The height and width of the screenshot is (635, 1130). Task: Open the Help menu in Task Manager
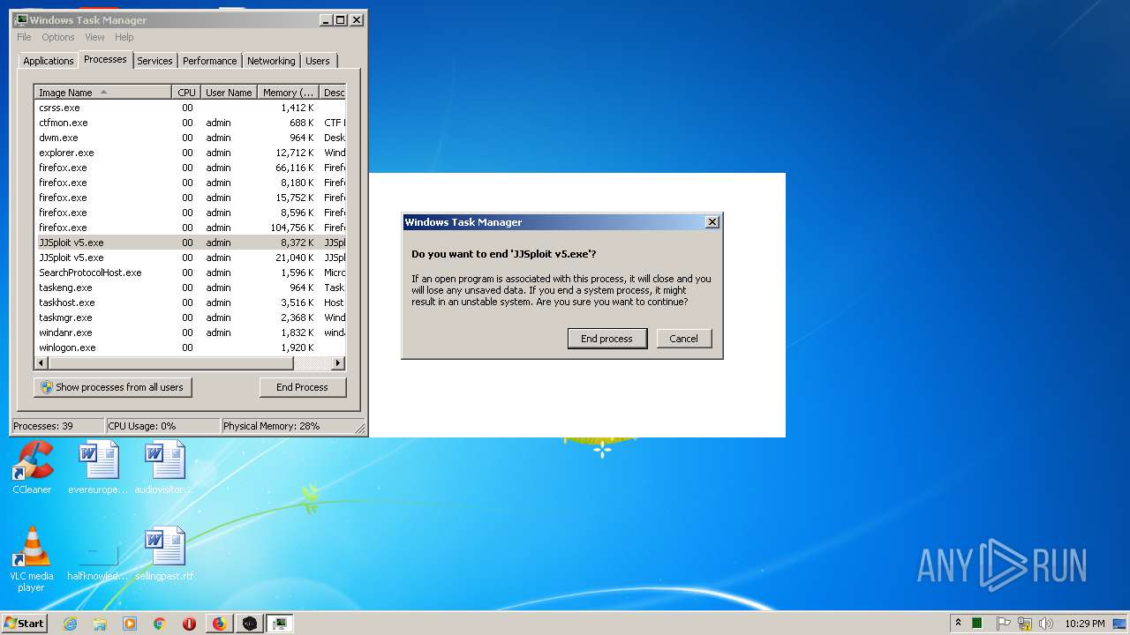click(124, 37)
